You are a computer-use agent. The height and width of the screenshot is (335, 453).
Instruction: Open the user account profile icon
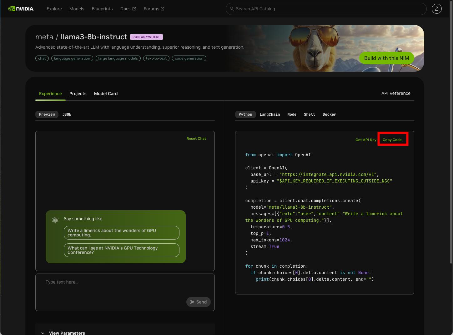436,9
